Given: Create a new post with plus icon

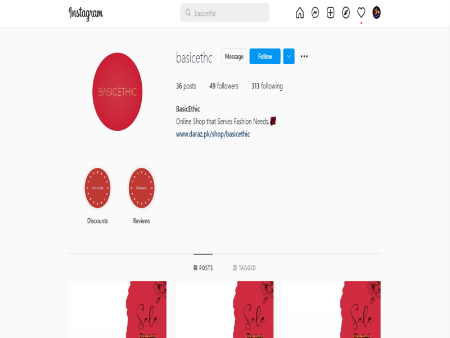Looking at the screenshot, I should coord(330,12).
